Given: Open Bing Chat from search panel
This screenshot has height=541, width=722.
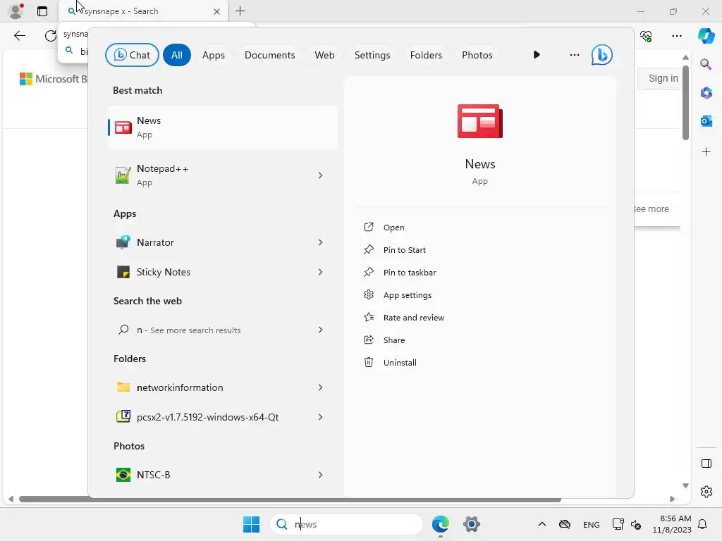Looking at the screenshot, I should point(132,55).
